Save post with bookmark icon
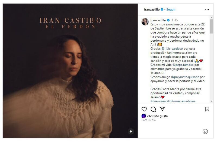 pyautogui.click(x=207, y=109)
